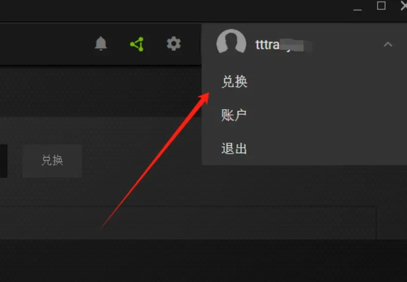Maximize the application window
Image resolution: width=407 pixels, height=282 pixels.
(x=381, y=6)
